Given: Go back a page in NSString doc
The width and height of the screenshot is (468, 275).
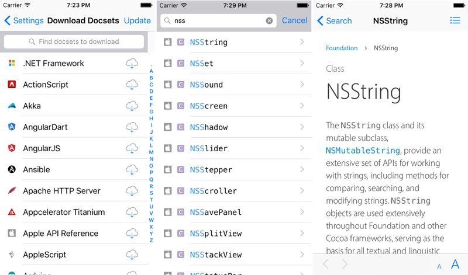Looking at the screenshot, I should tap(326, 264).
